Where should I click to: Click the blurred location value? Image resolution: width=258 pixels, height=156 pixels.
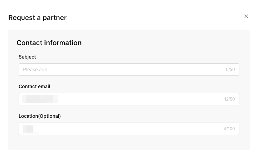coord(30,129)
